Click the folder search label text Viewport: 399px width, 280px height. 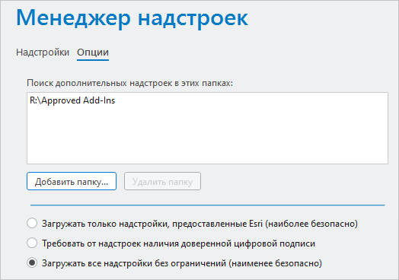point(129,83)
